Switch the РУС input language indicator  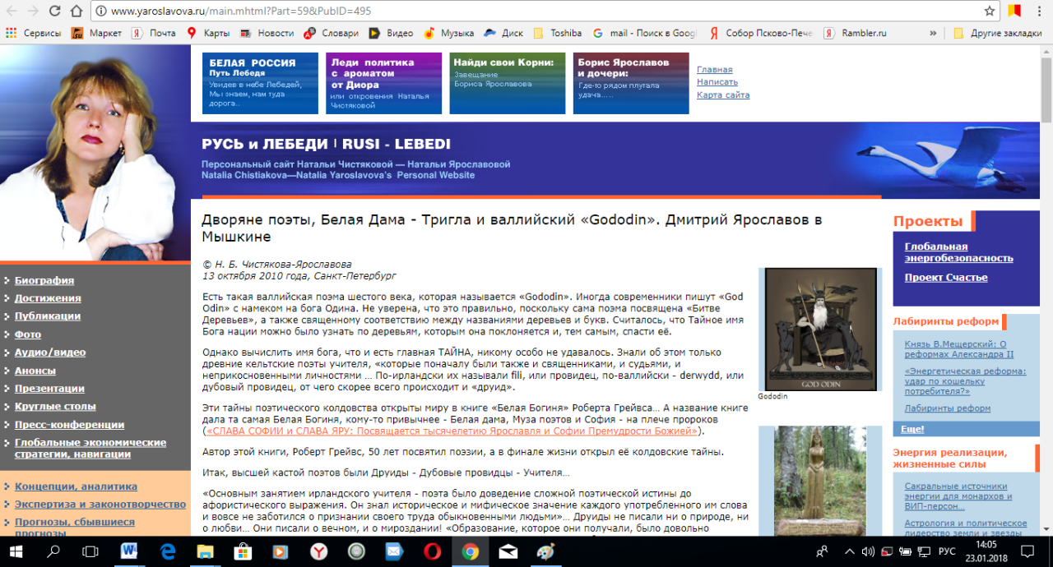coord(947,551)
